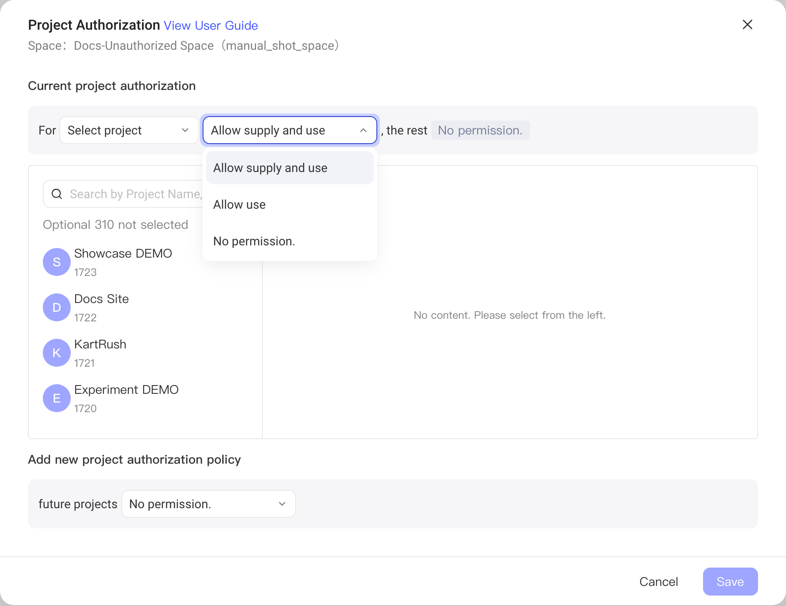Click the search magnifier icon

point(57,194)
